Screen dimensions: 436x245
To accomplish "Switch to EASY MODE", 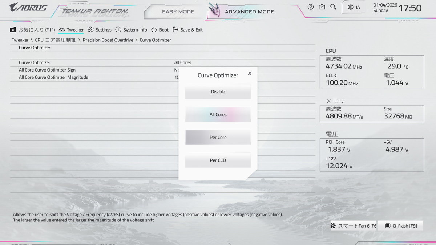I will pyautogui.click(x=178, y=12).
